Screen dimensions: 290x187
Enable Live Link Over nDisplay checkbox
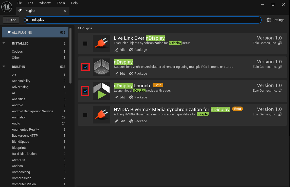pyautogui.click(x=85, y=44)
